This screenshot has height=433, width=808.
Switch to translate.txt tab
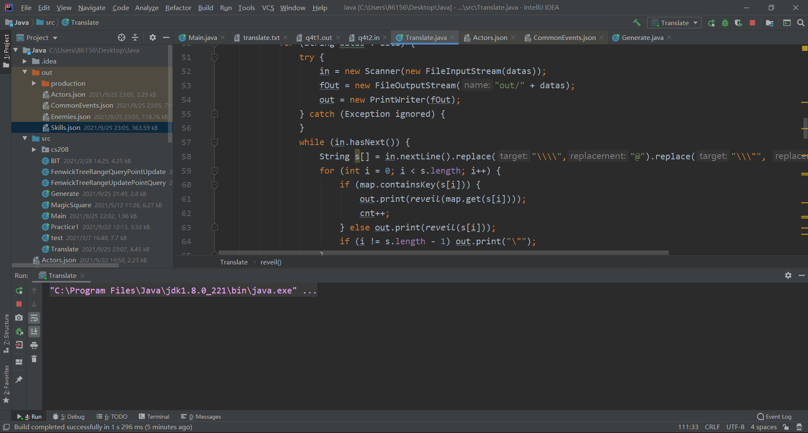(261, 37)
